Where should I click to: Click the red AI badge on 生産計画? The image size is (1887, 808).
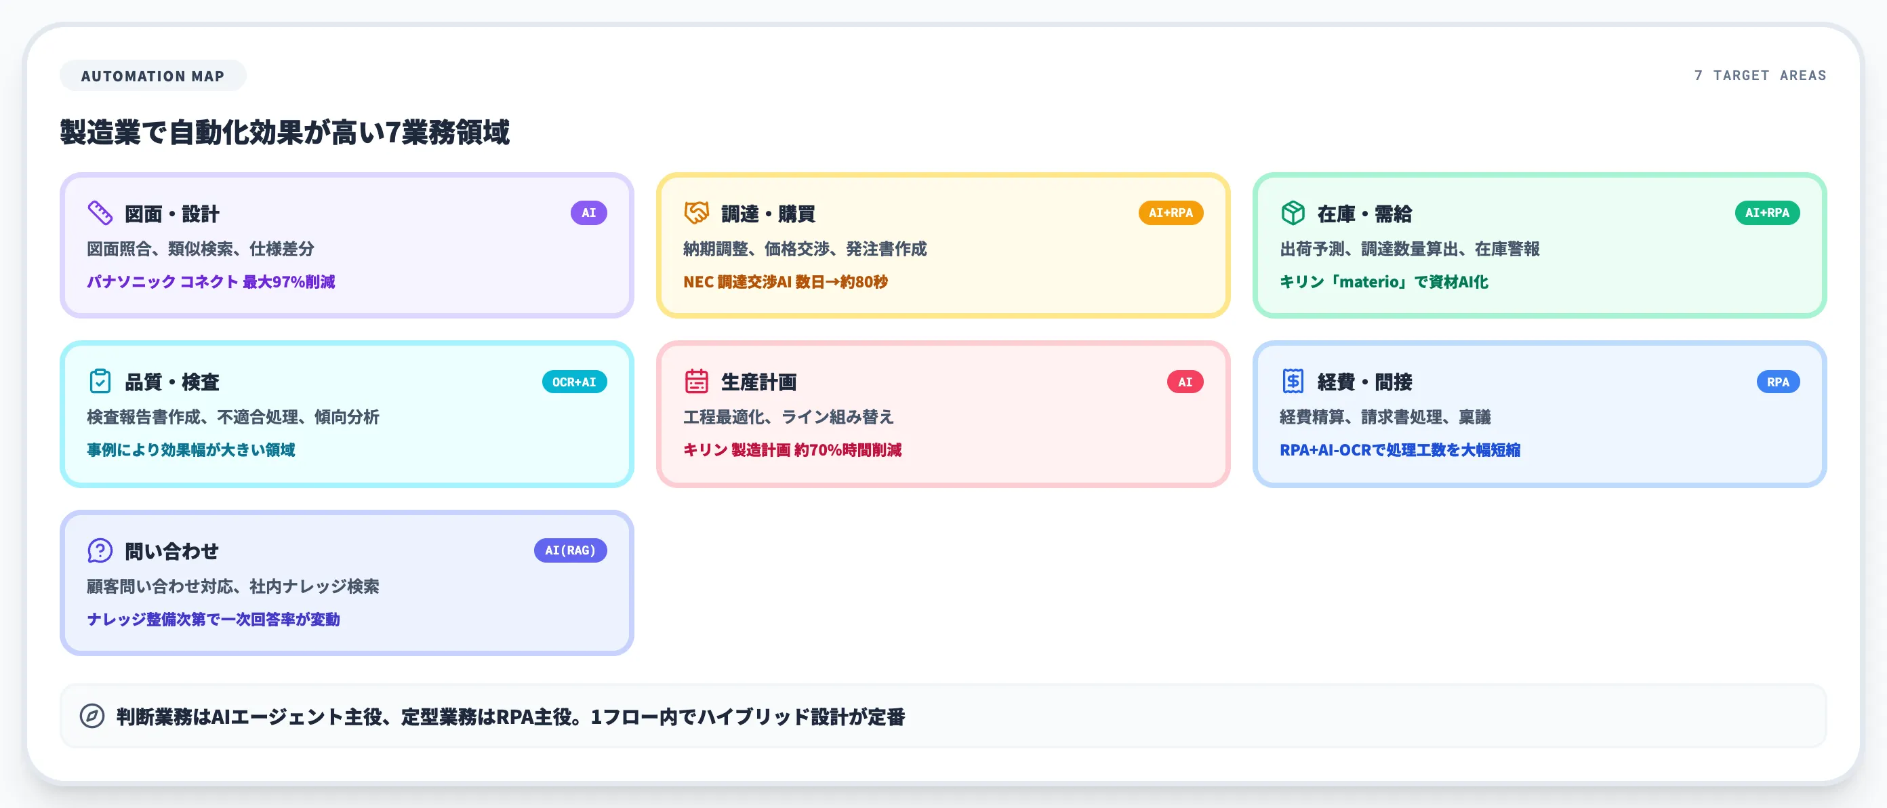pyautogui.click(x=1185, y=381)
